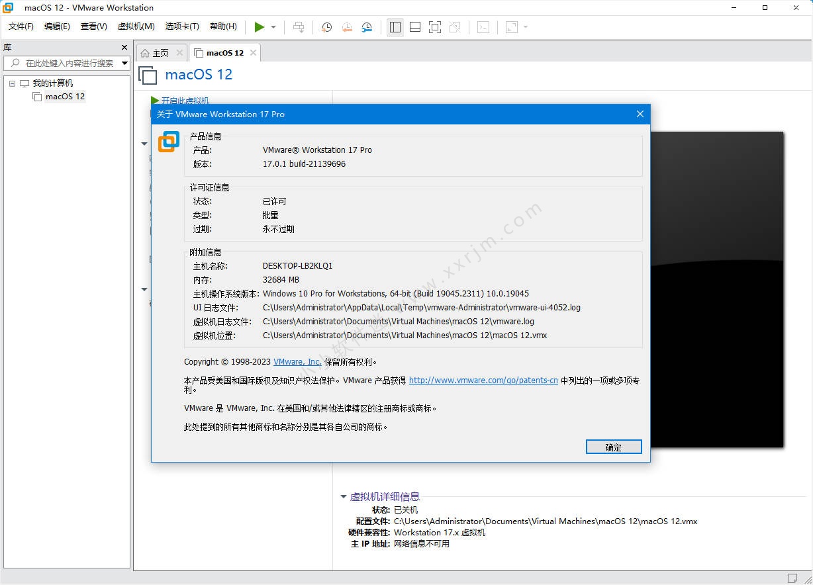
Task: Click the console view toolbar icon
Action: click(x=484, y=27)
